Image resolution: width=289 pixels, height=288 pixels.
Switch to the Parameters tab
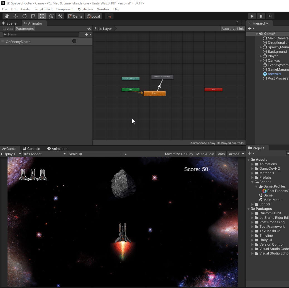point(25,29)
